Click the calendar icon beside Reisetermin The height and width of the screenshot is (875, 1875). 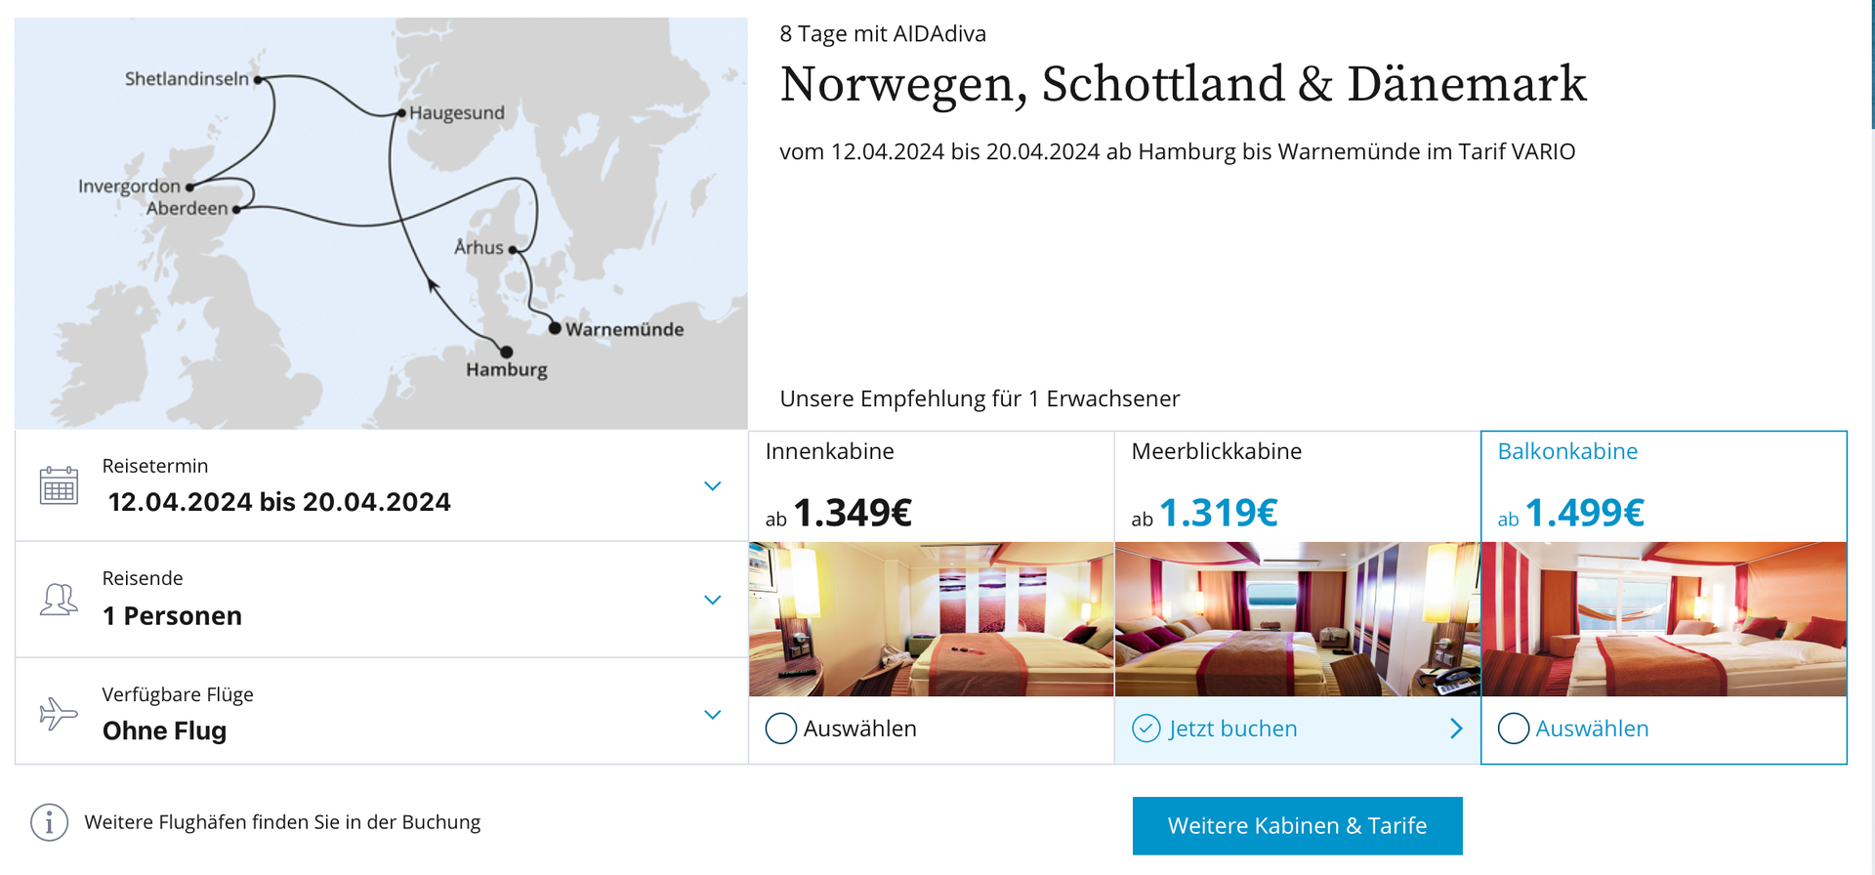(59, 484)
